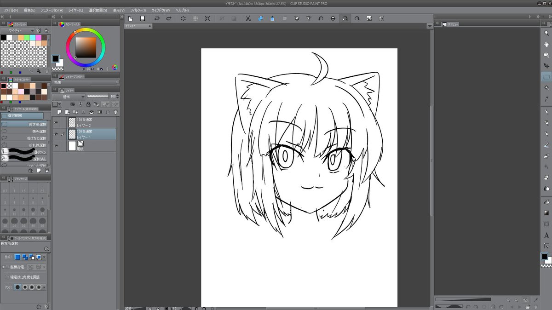Click the レイヤー 1 layer thumbnail
The width and height of the screenshot is (552, 310).
click(x=72, y=134)
